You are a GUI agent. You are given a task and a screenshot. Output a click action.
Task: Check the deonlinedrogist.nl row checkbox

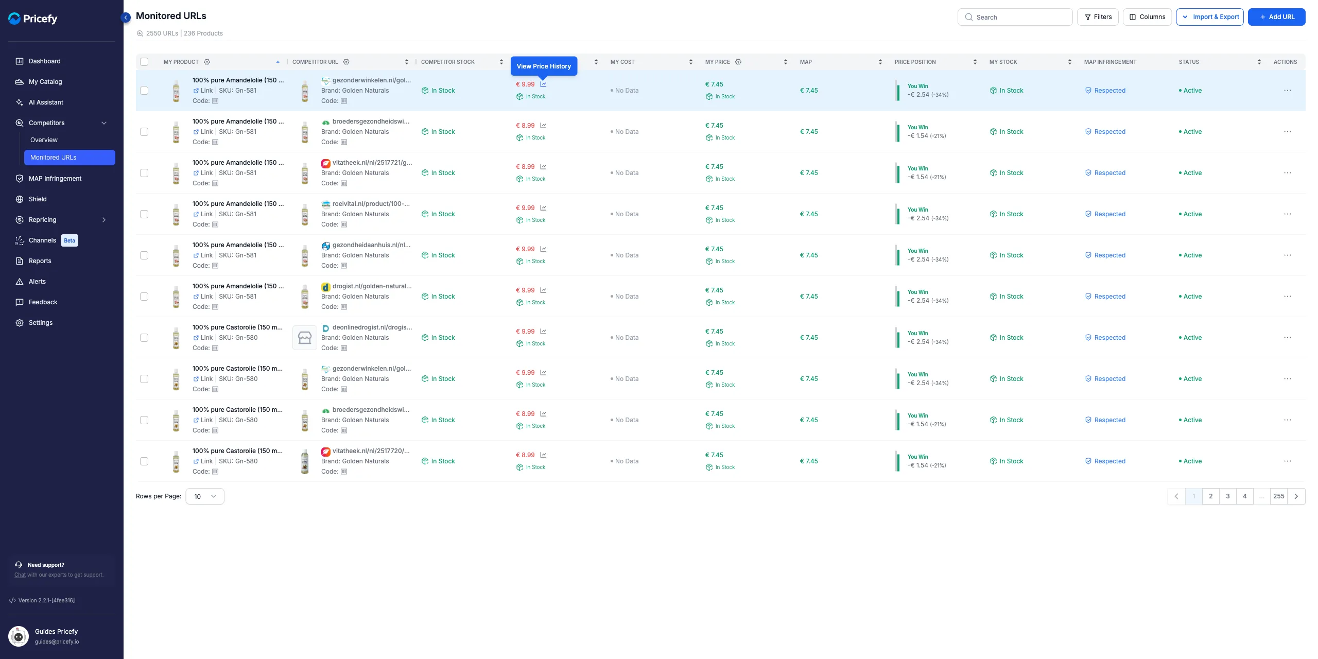(x=144, y=338)
